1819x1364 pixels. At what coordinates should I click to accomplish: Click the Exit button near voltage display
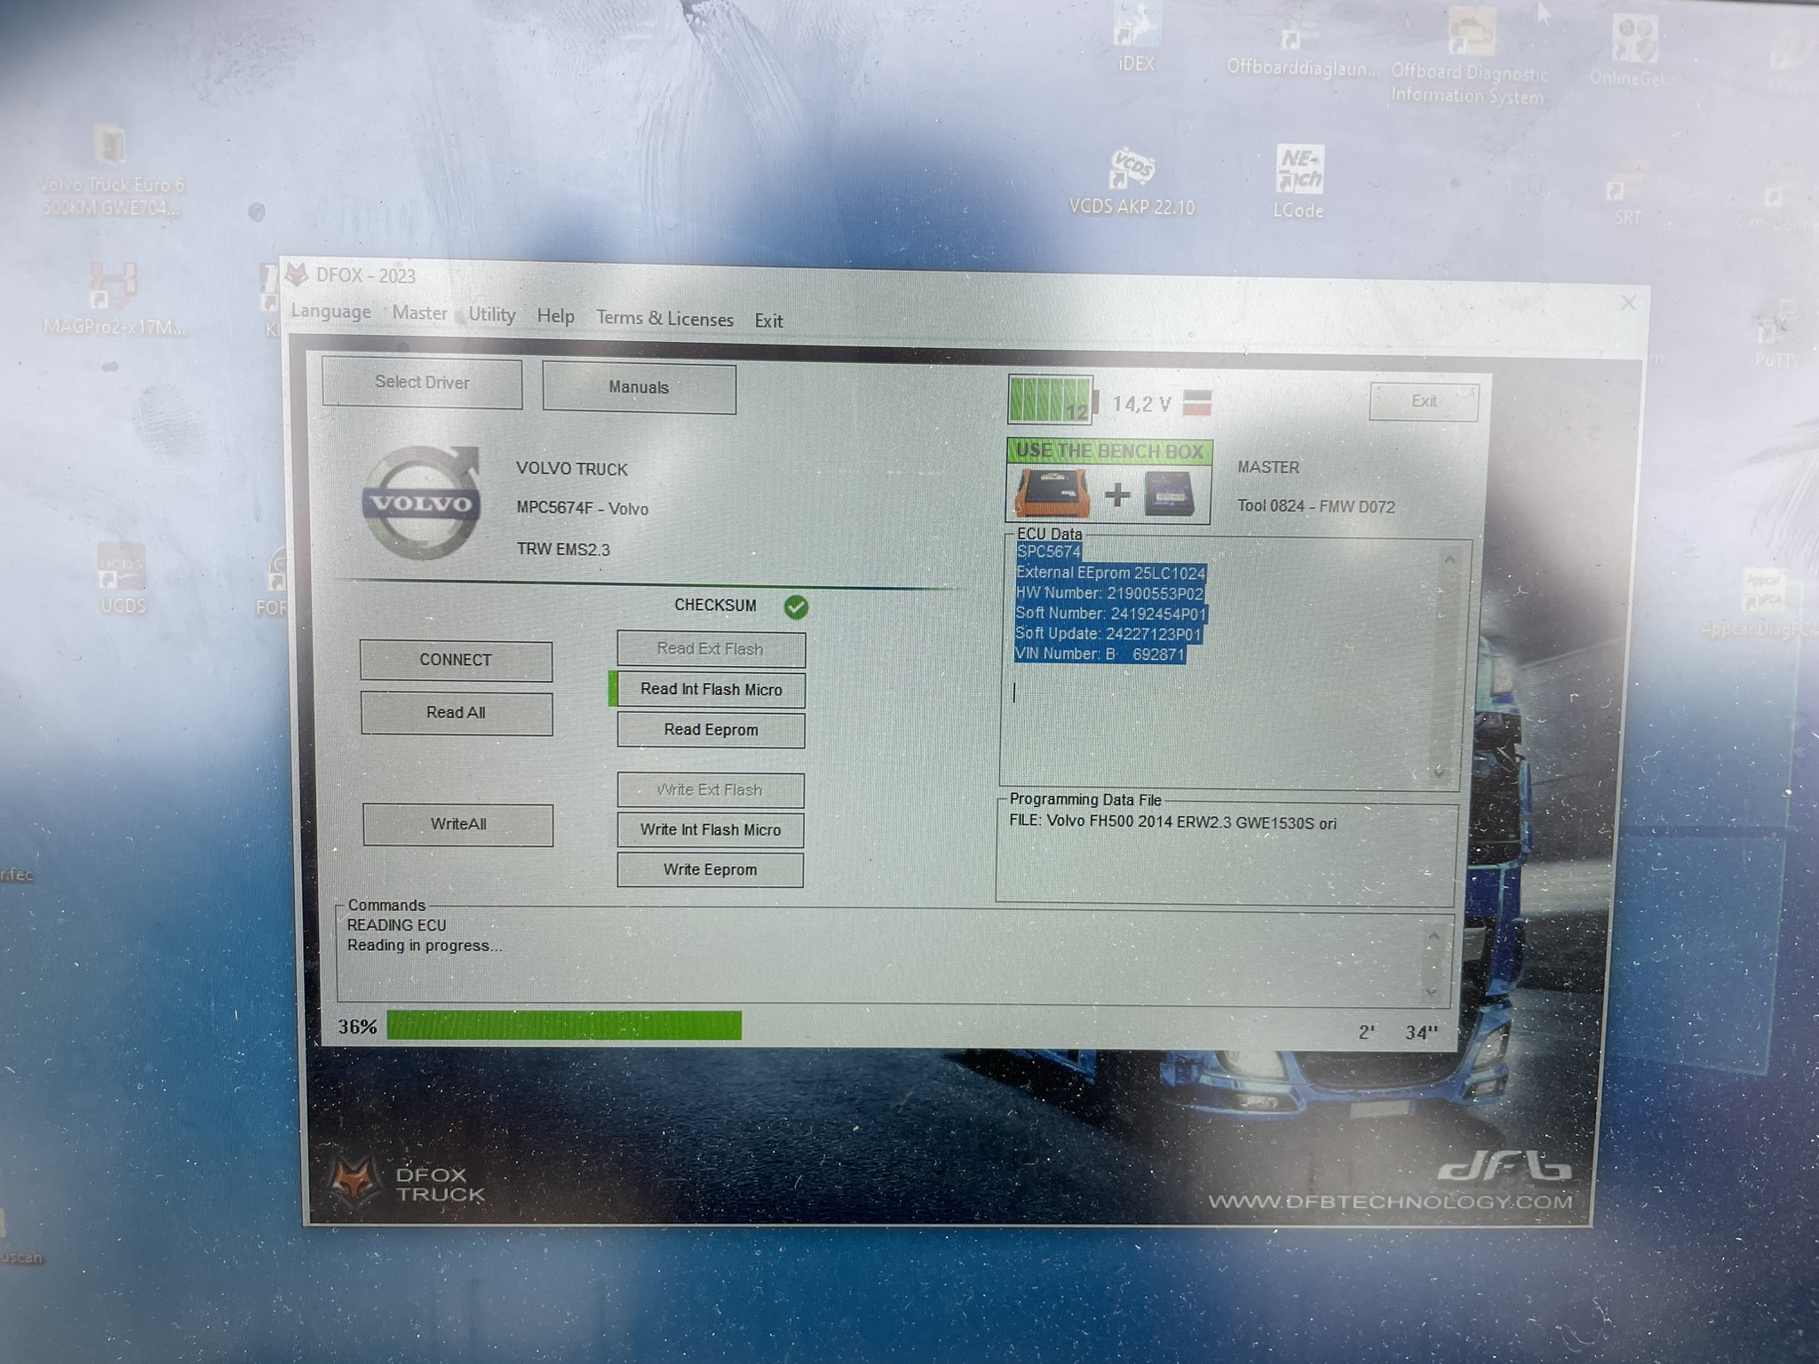(1424, 401)
